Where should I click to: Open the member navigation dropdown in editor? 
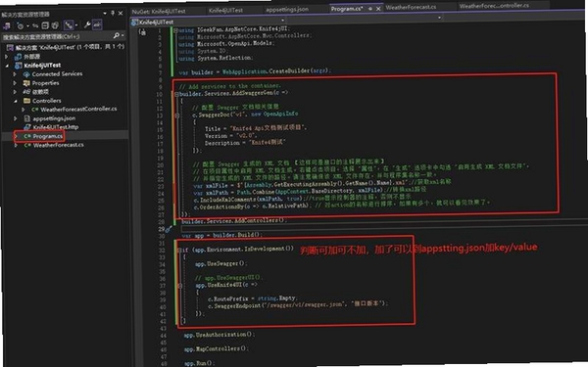(x=440, y=18)
